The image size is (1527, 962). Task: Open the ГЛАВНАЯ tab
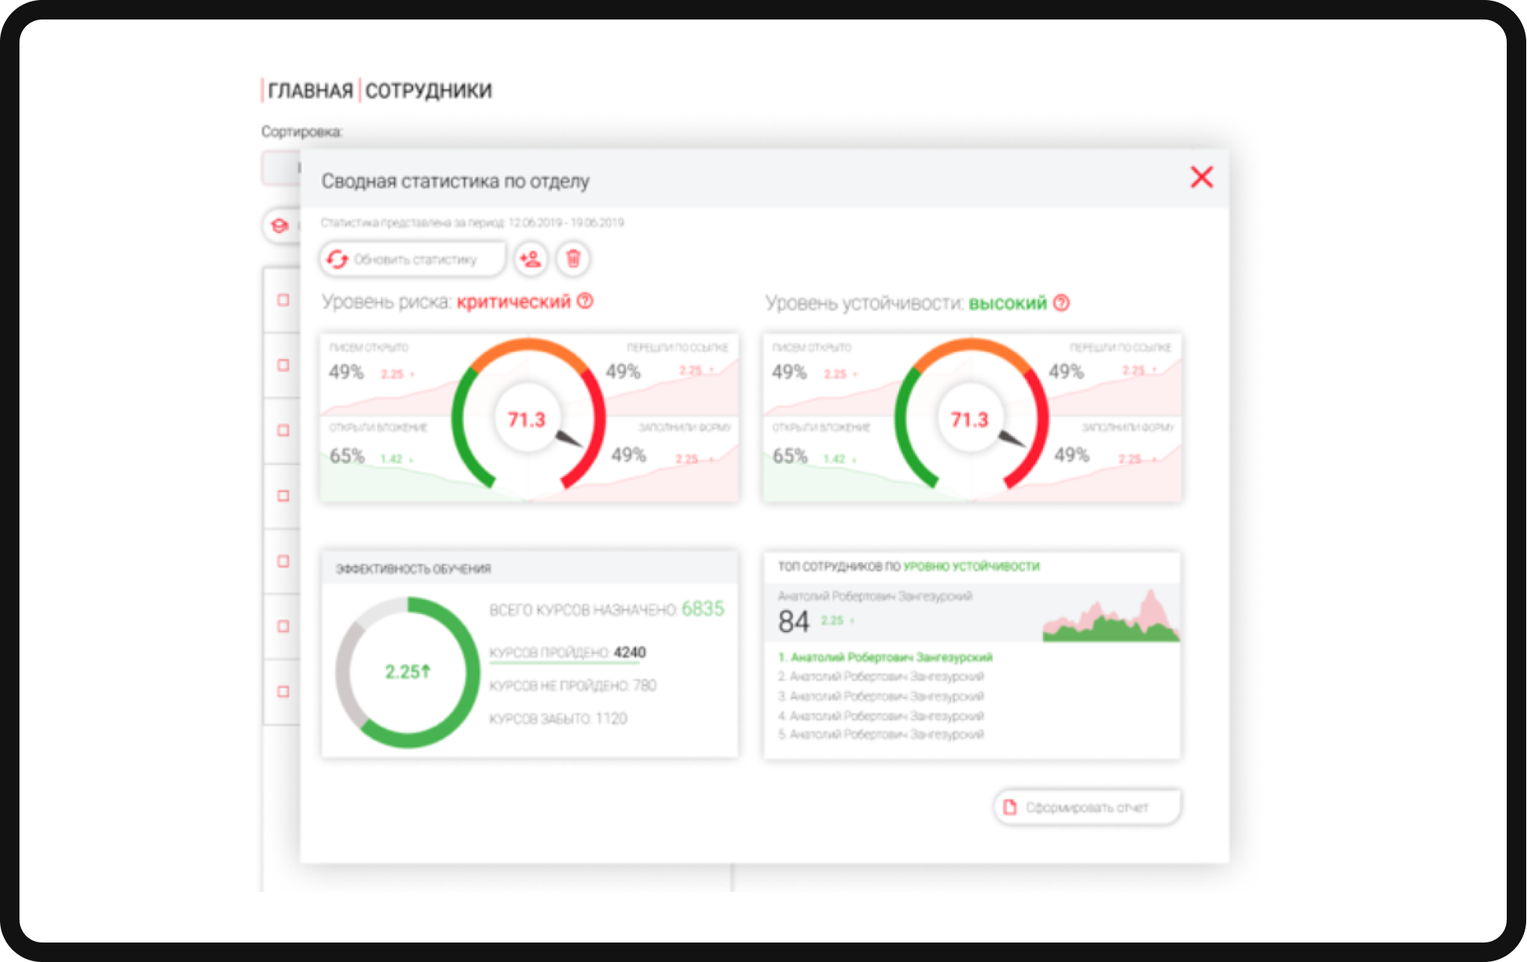coord(310,91)
